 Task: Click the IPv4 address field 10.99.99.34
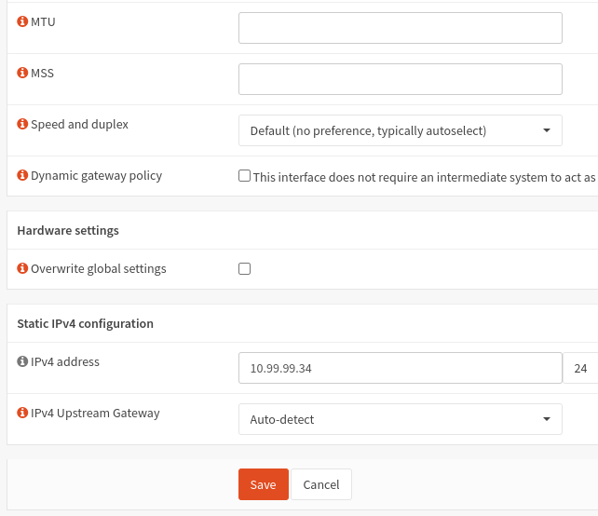401,368
